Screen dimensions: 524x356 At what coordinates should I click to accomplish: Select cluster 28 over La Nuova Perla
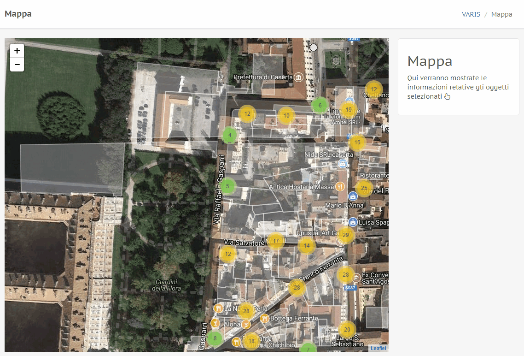(246, 311)
